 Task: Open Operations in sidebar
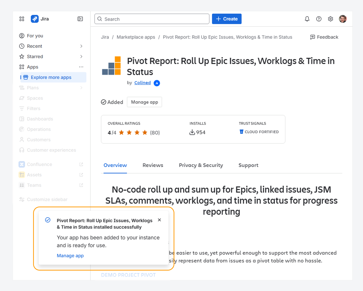click(51, 129)
